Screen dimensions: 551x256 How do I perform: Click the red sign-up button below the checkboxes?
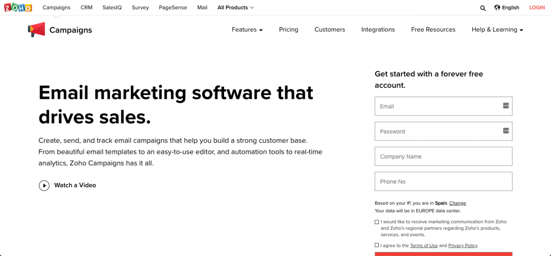pos(443,254)
